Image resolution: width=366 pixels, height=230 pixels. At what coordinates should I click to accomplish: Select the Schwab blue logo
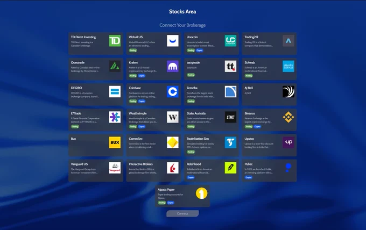click(288, 66)
